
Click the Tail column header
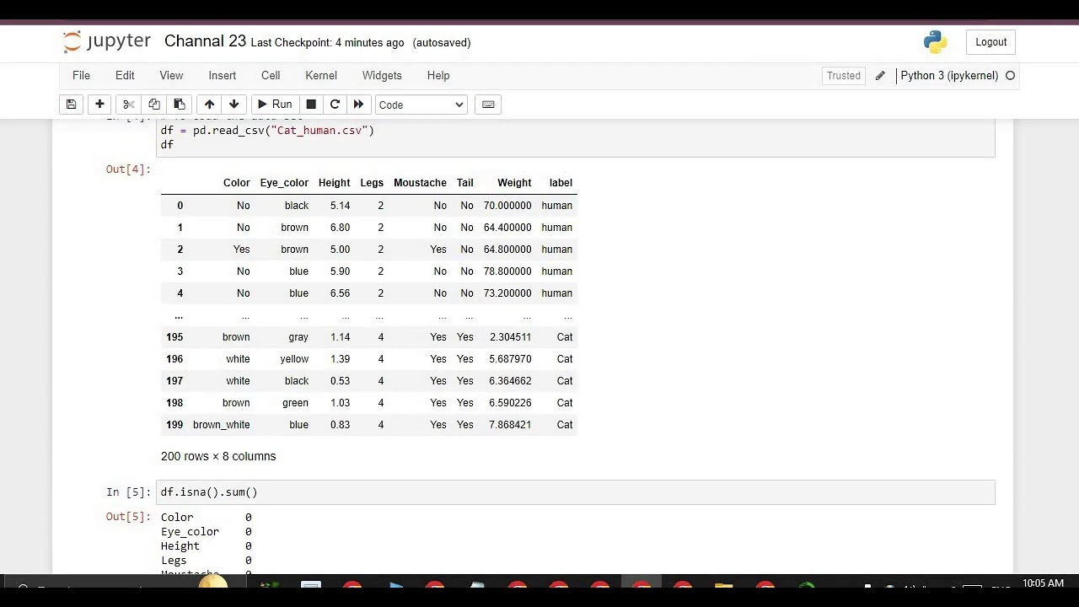(464, 183)
